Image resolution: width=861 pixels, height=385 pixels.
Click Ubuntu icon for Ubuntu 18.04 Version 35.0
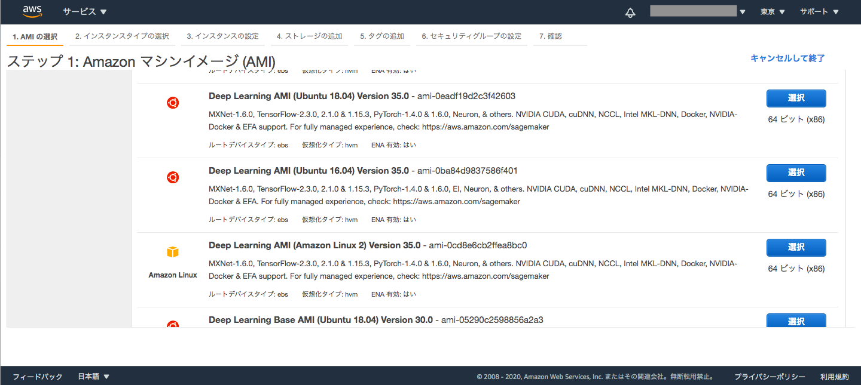click(173, 103)
